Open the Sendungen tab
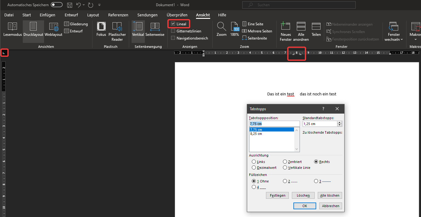 (147, 15)
